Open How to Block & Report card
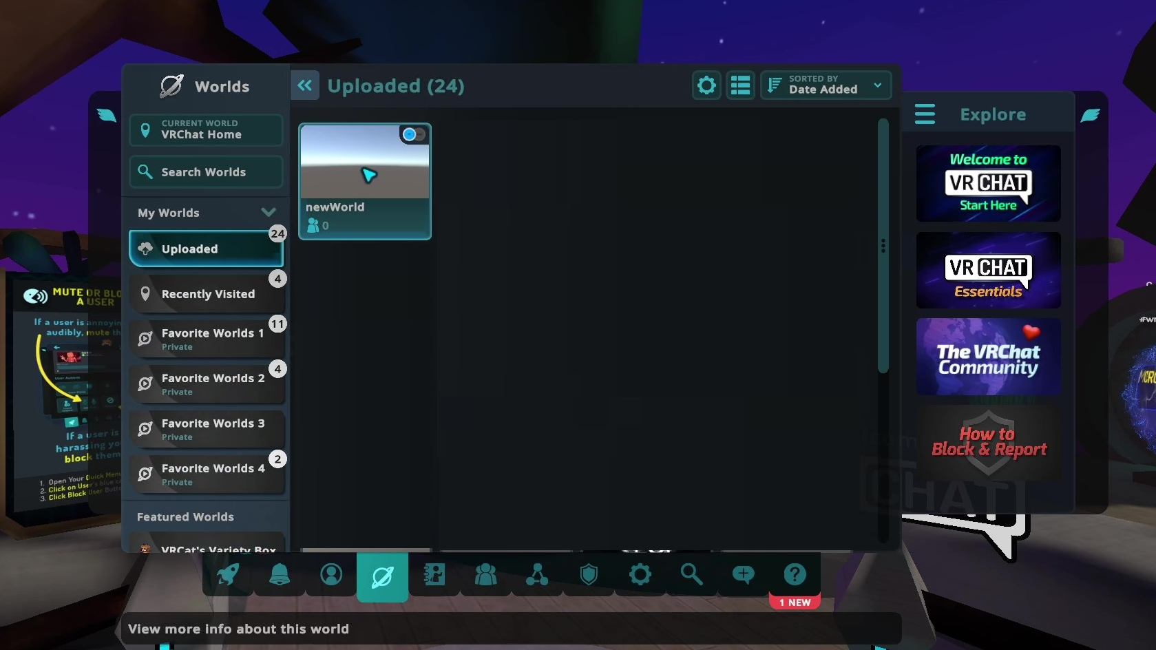Image resolution: width=1156 pixels, height=650 pixels. click(988, 443)
